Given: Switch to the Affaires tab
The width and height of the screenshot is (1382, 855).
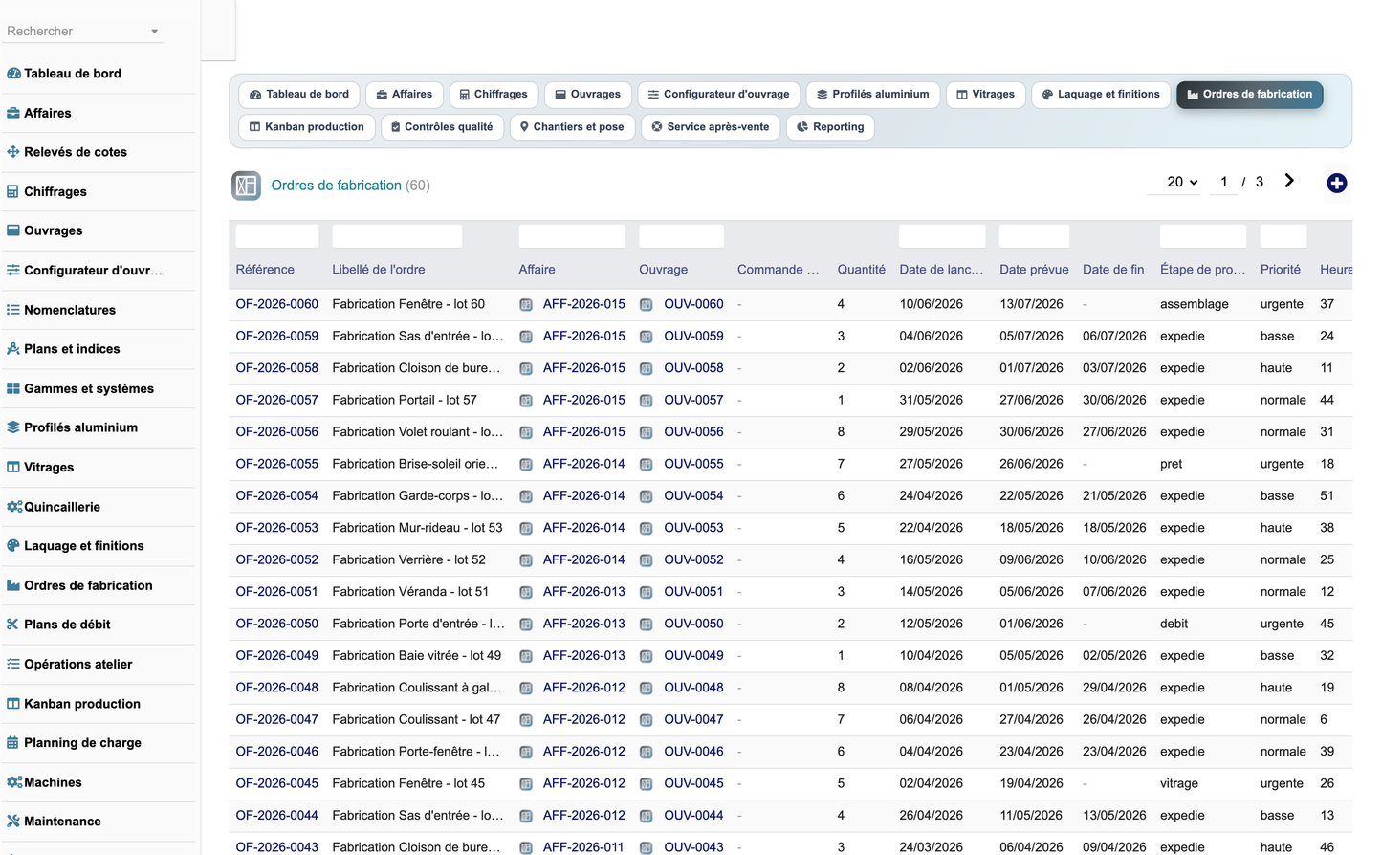Looking at the screenshot, I should pos(404,95).
